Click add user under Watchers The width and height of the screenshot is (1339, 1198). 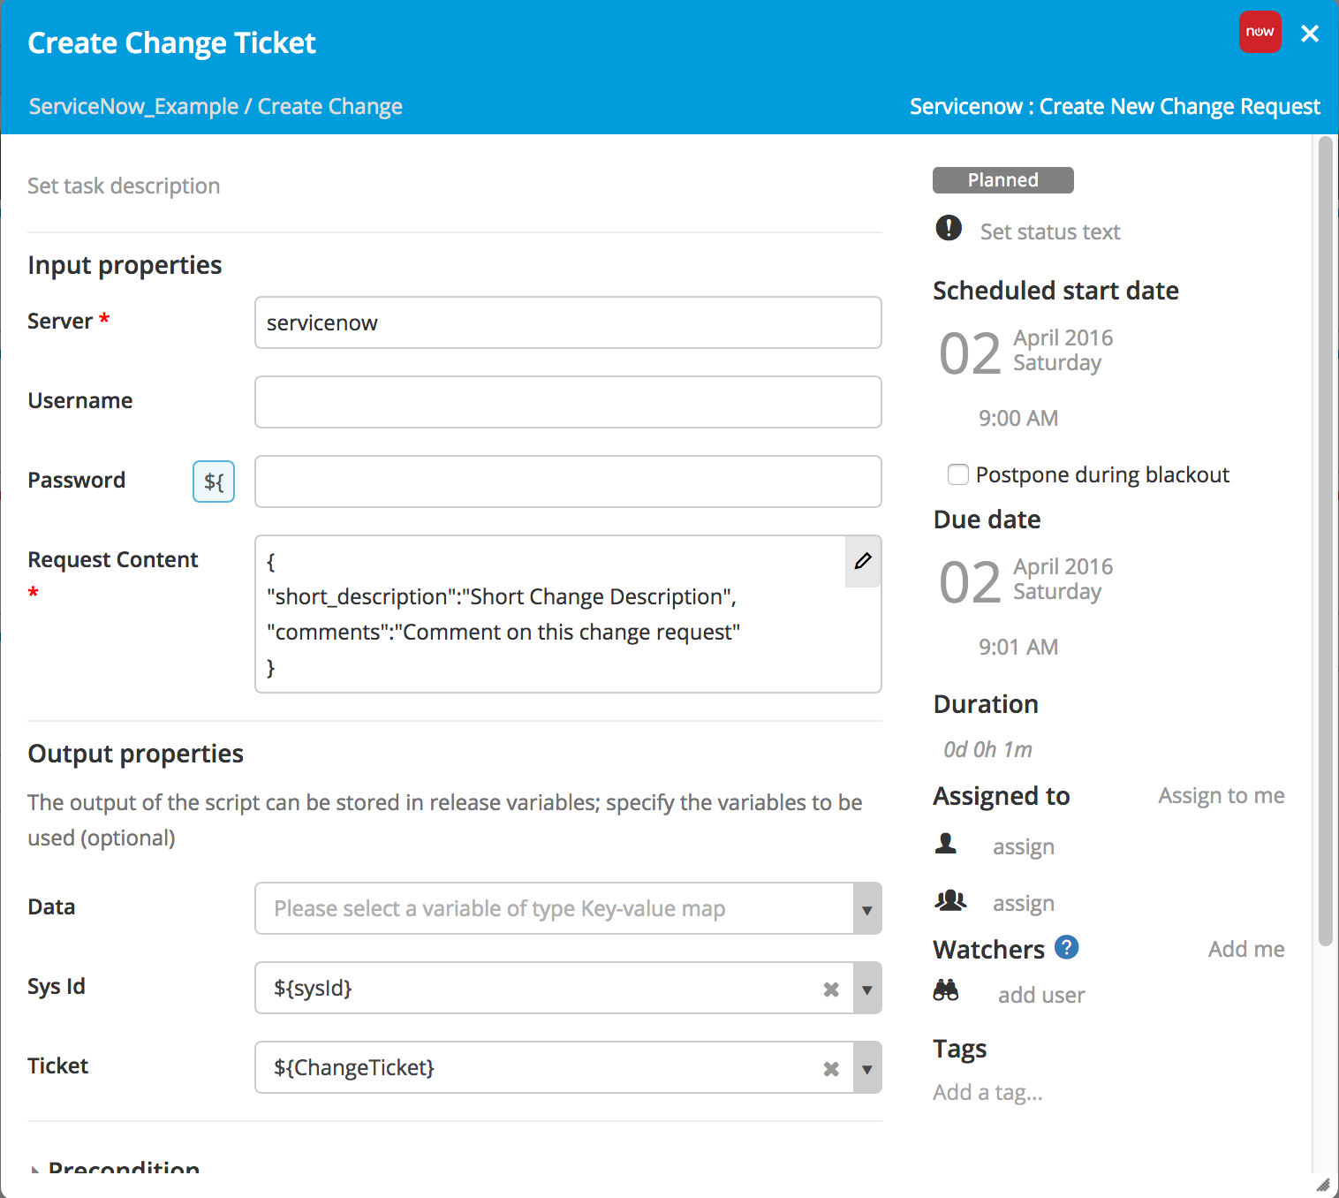tap(1041, 995)
